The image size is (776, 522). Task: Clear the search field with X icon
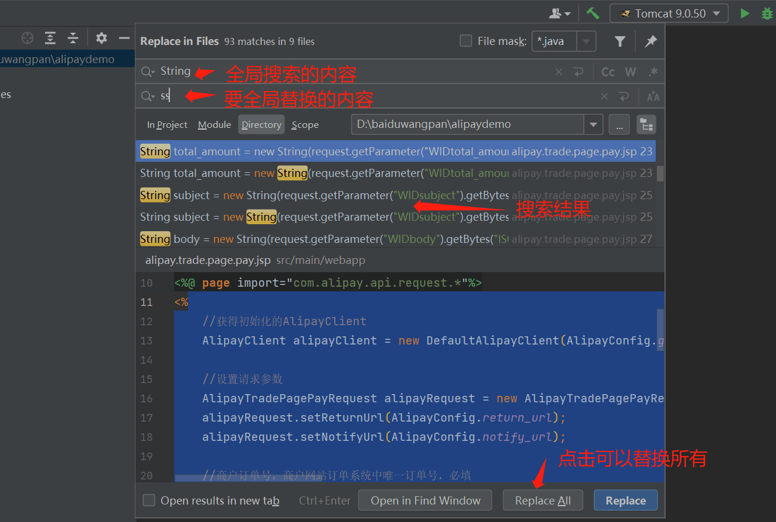pos(559,72)
